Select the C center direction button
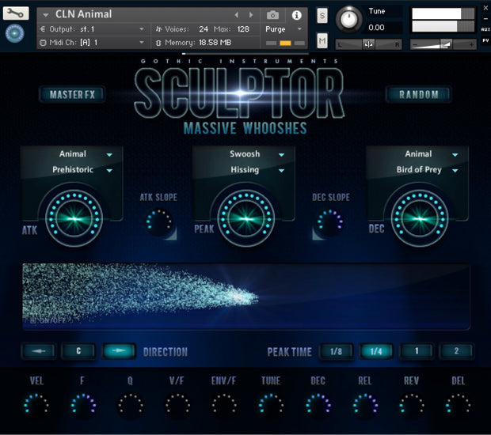The image size is (491, 435). click(x=78, y=351)
